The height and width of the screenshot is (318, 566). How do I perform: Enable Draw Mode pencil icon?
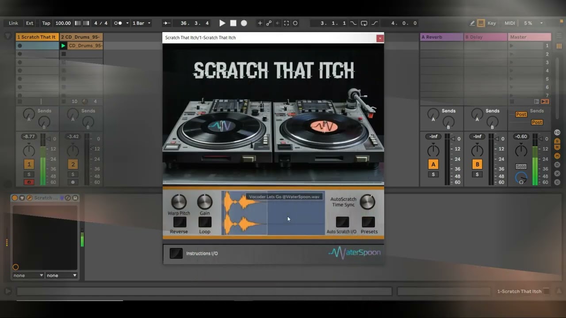click(x=472, y=23)
